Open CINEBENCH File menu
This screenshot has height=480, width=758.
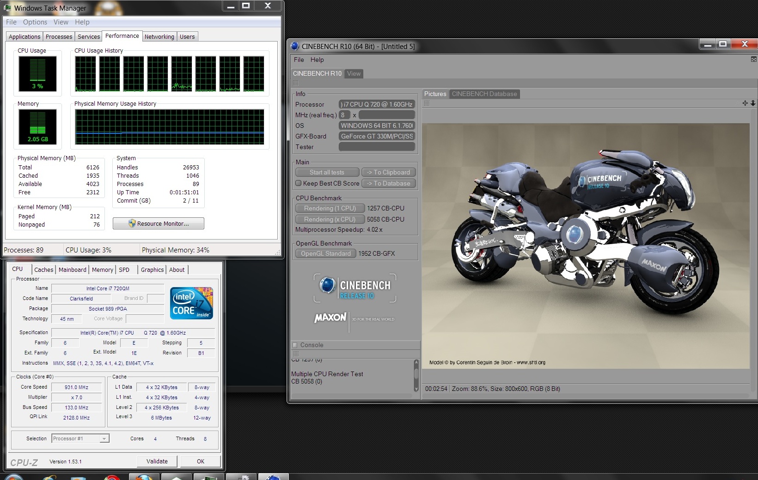(x=299, y=60)
